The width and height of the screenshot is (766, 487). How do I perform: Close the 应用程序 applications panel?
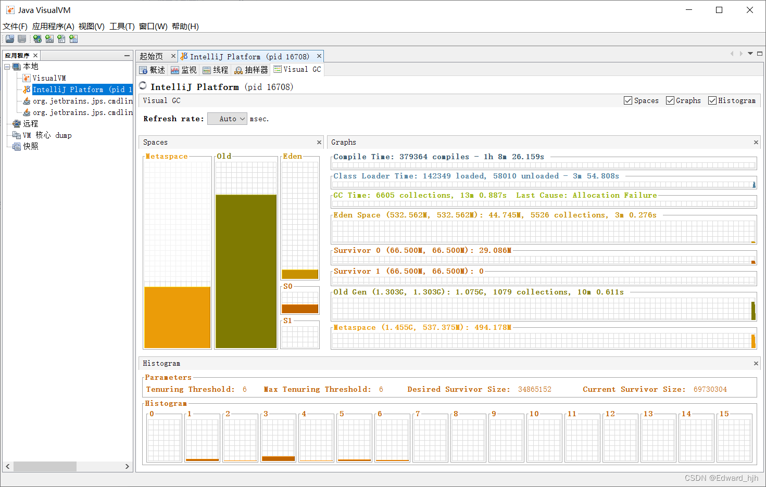coord(35,56)
